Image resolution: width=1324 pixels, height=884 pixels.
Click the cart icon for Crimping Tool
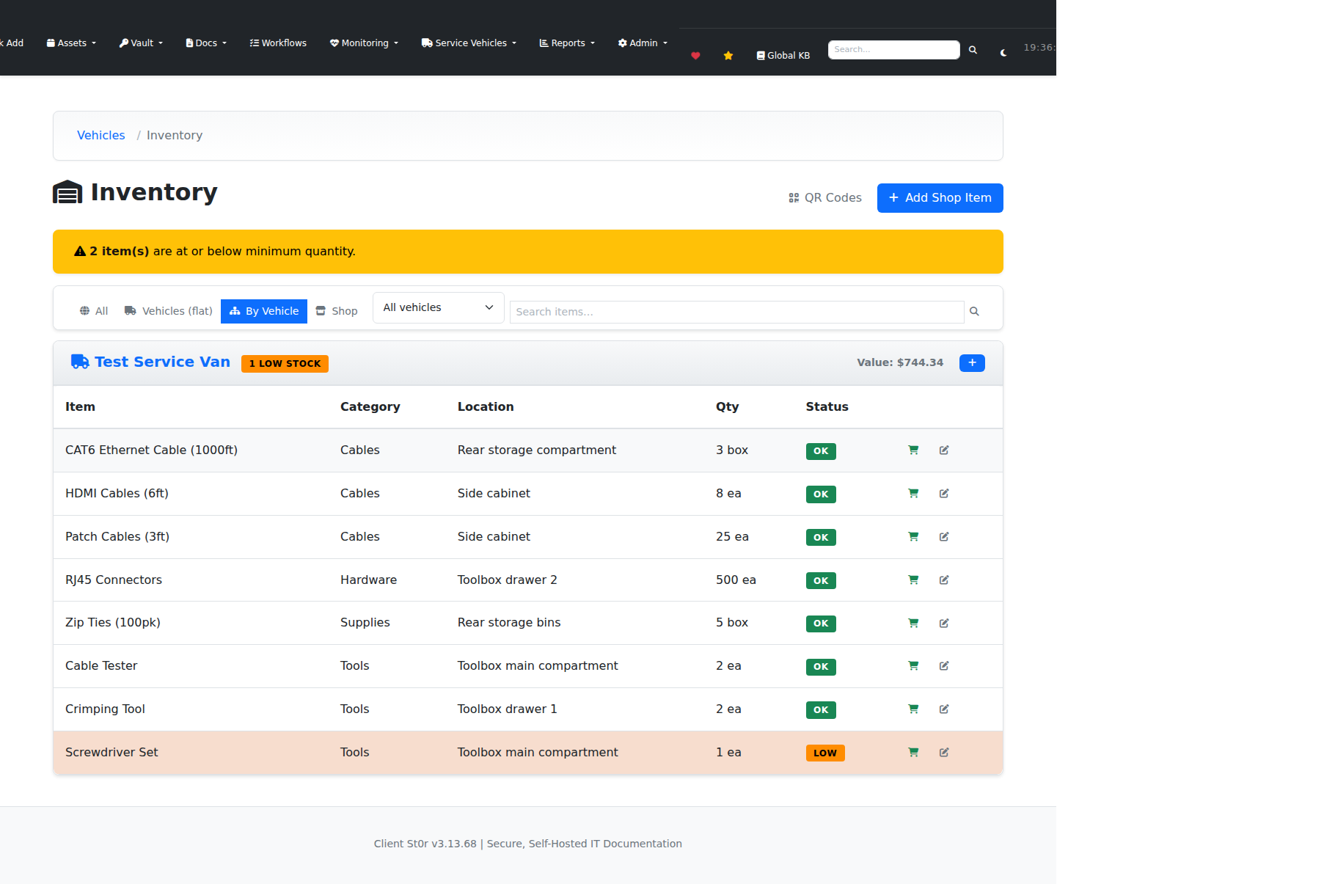(913, 709)
